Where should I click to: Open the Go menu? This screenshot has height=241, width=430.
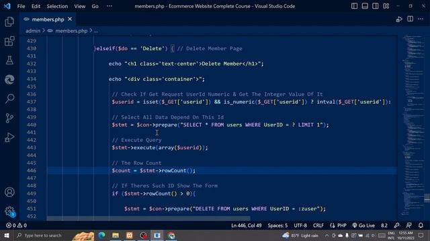(x=95, y=6)
